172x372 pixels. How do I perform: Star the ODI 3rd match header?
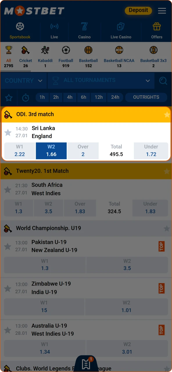[167, 114]
